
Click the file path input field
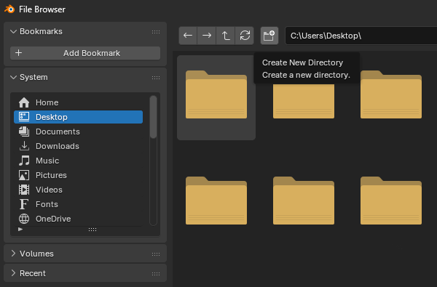[x=361, y=36]
